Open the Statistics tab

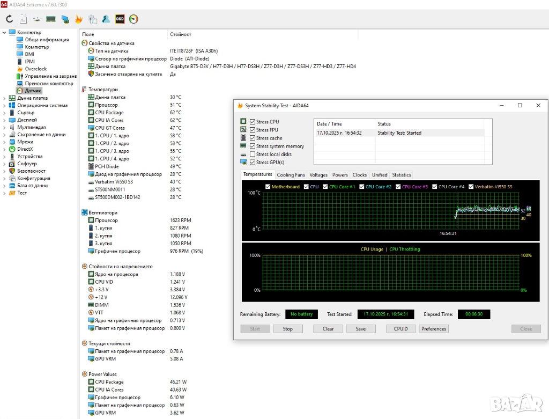(401, 175)
